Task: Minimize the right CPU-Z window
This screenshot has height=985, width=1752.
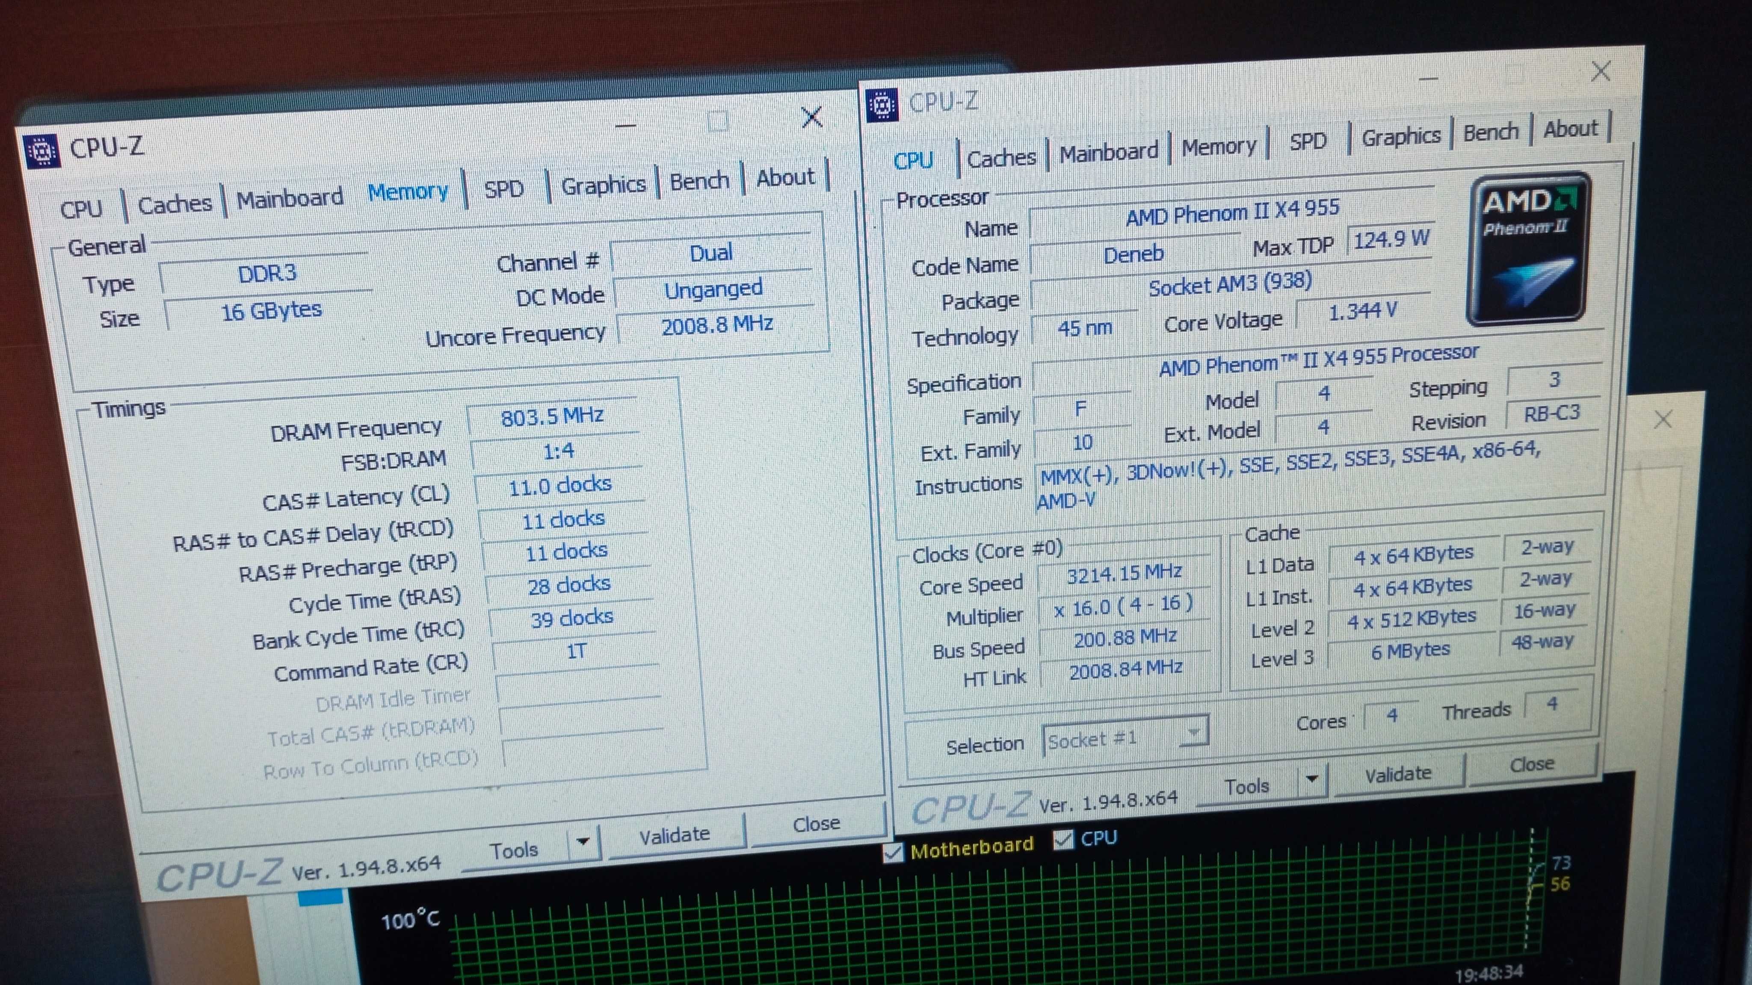Action: pyautogui.click(x=1428, y=80)
